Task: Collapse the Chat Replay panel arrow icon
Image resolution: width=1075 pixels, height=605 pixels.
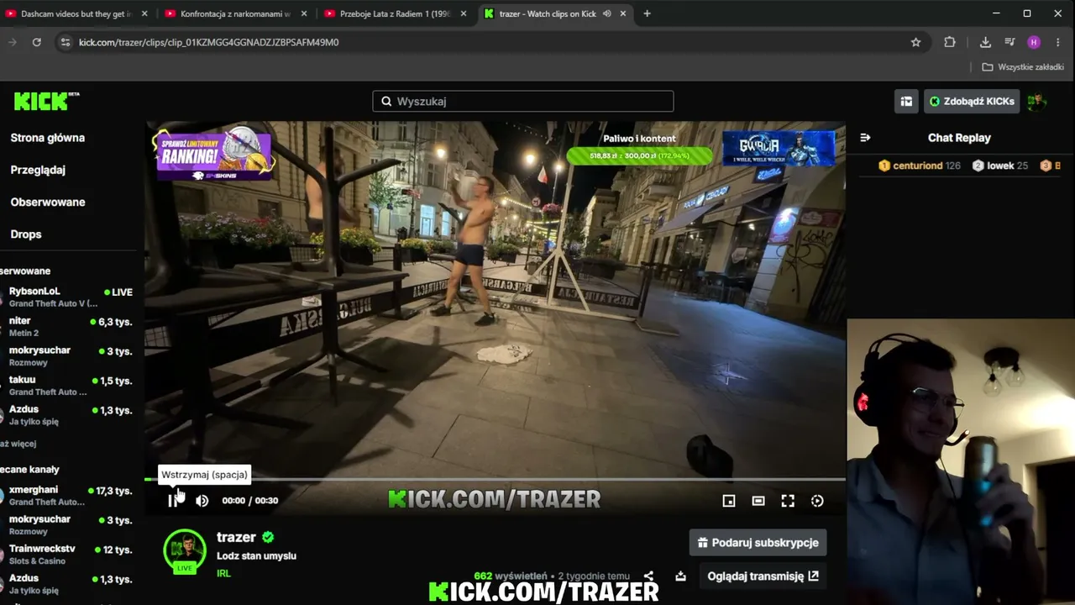Action: (866, 138)
